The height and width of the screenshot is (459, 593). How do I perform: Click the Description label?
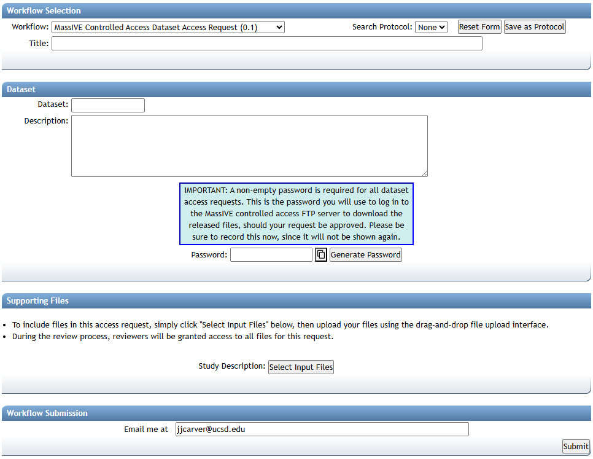click(x=46, y=120)
